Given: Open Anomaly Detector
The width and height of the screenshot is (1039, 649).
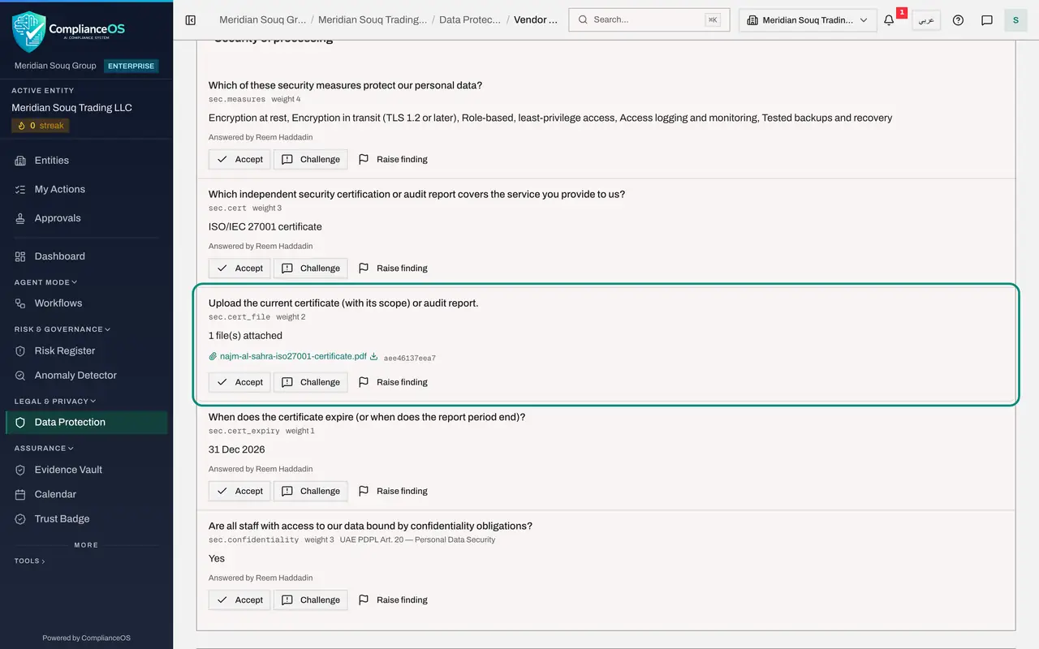Looking at the screenshot, I should [x=86, y=376].
